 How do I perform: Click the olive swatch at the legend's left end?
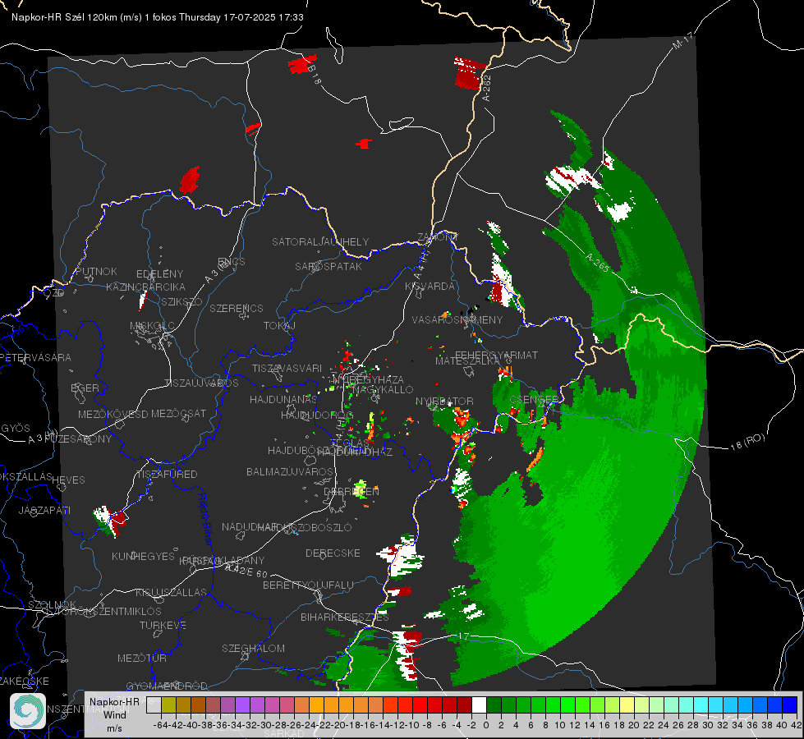pos(168,705)
